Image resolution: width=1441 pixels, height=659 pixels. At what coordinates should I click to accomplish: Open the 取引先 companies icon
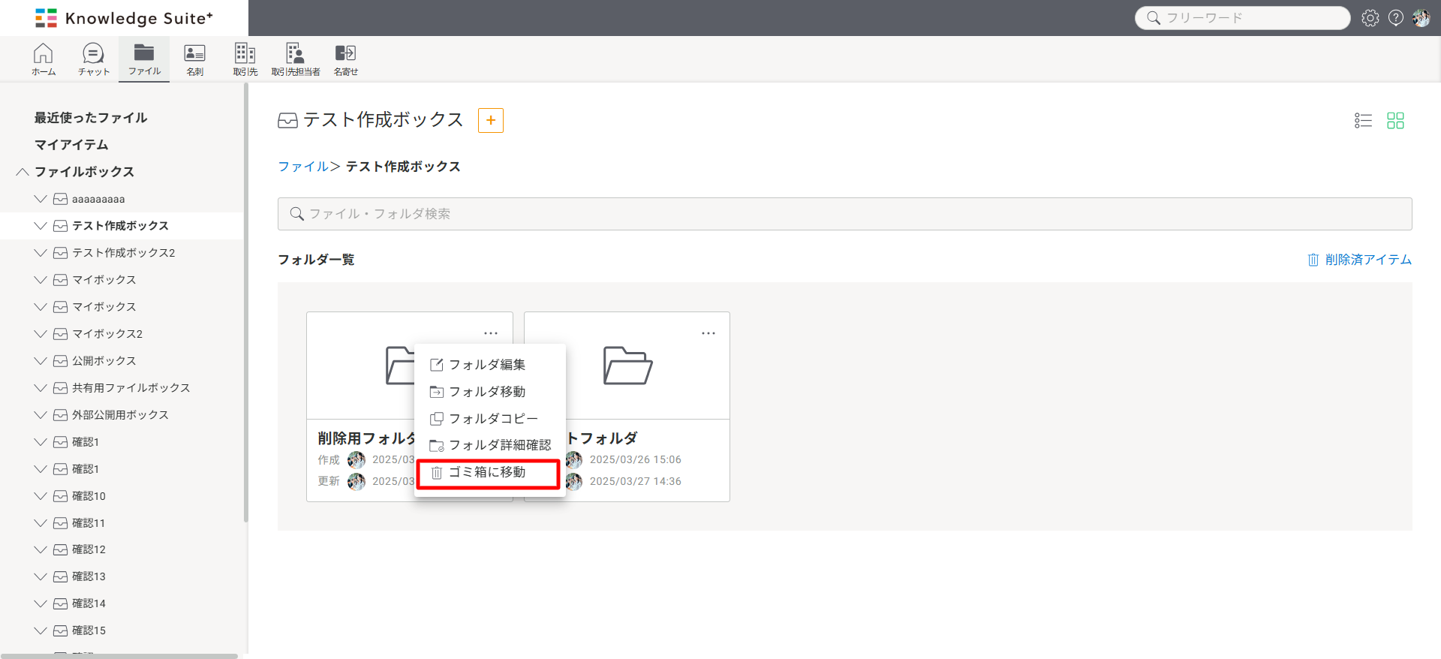[245, 59]
